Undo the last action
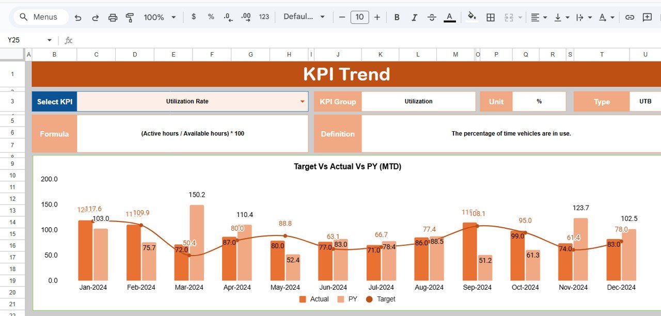Image resolution: width=661 pixels, height=316 pixels. (x=78, y=17)
